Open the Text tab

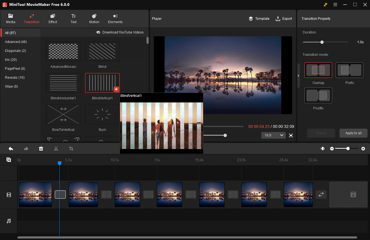(x=73, y=18)
